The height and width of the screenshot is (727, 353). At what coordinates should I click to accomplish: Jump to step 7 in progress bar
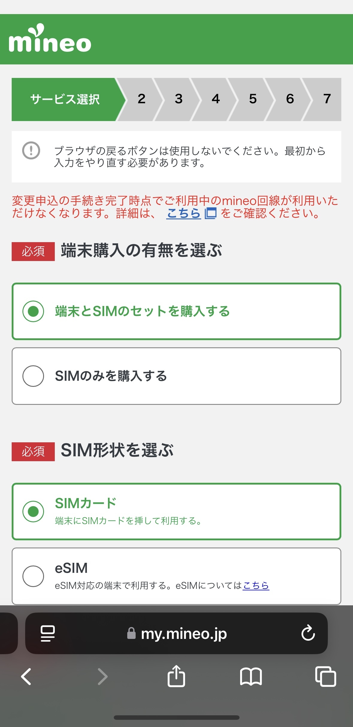(x=327, y=99)
